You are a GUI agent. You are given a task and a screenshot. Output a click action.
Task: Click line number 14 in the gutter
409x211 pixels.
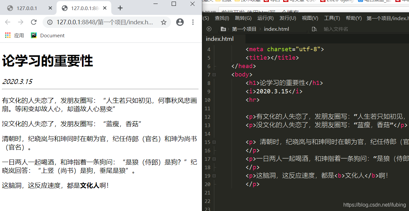pos(208,134)
